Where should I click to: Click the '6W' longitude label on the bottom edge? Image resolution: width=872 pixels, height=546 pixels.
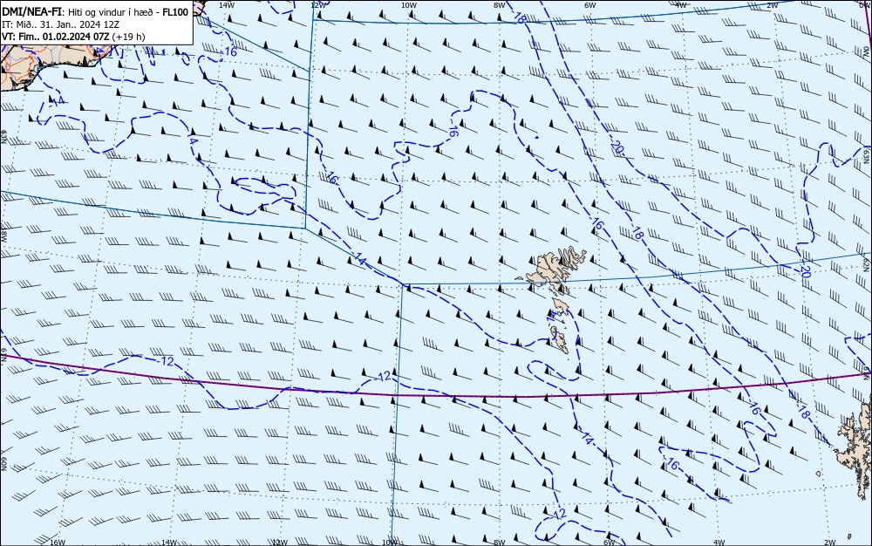[x=609, y=543]
